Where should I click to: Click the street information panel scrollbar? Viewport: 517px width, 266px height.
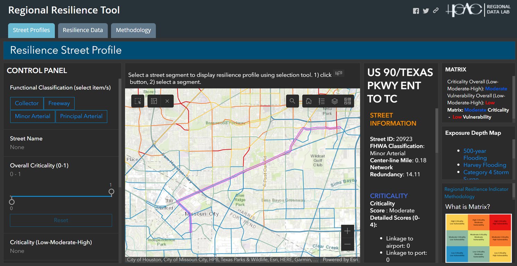(x=436, y=131)
